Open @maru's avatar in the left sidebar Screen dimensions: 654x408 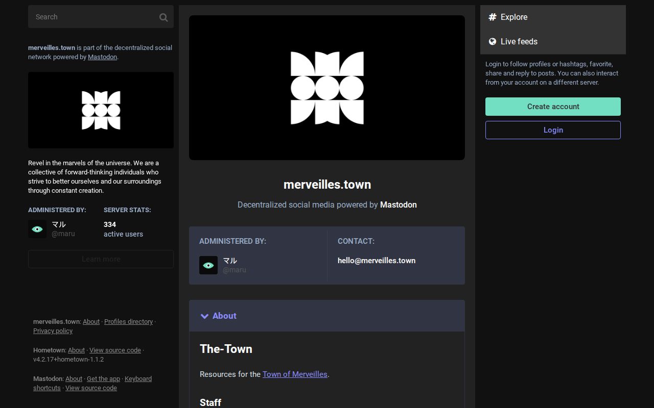pyautogui.click(x=37, y=228)
